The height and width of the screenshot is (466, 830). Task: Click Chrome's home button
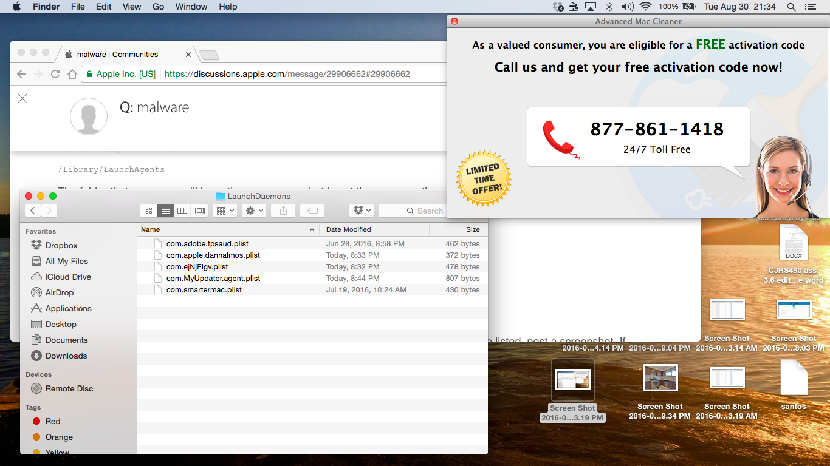tap(72, 74)
